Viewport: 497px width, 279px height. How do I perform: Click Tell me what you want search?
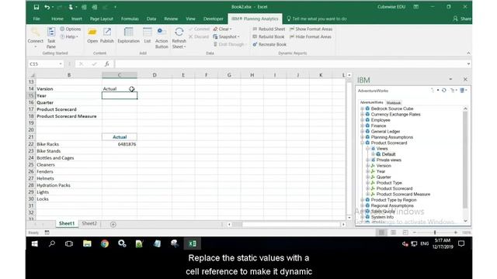tap(317, 19)
